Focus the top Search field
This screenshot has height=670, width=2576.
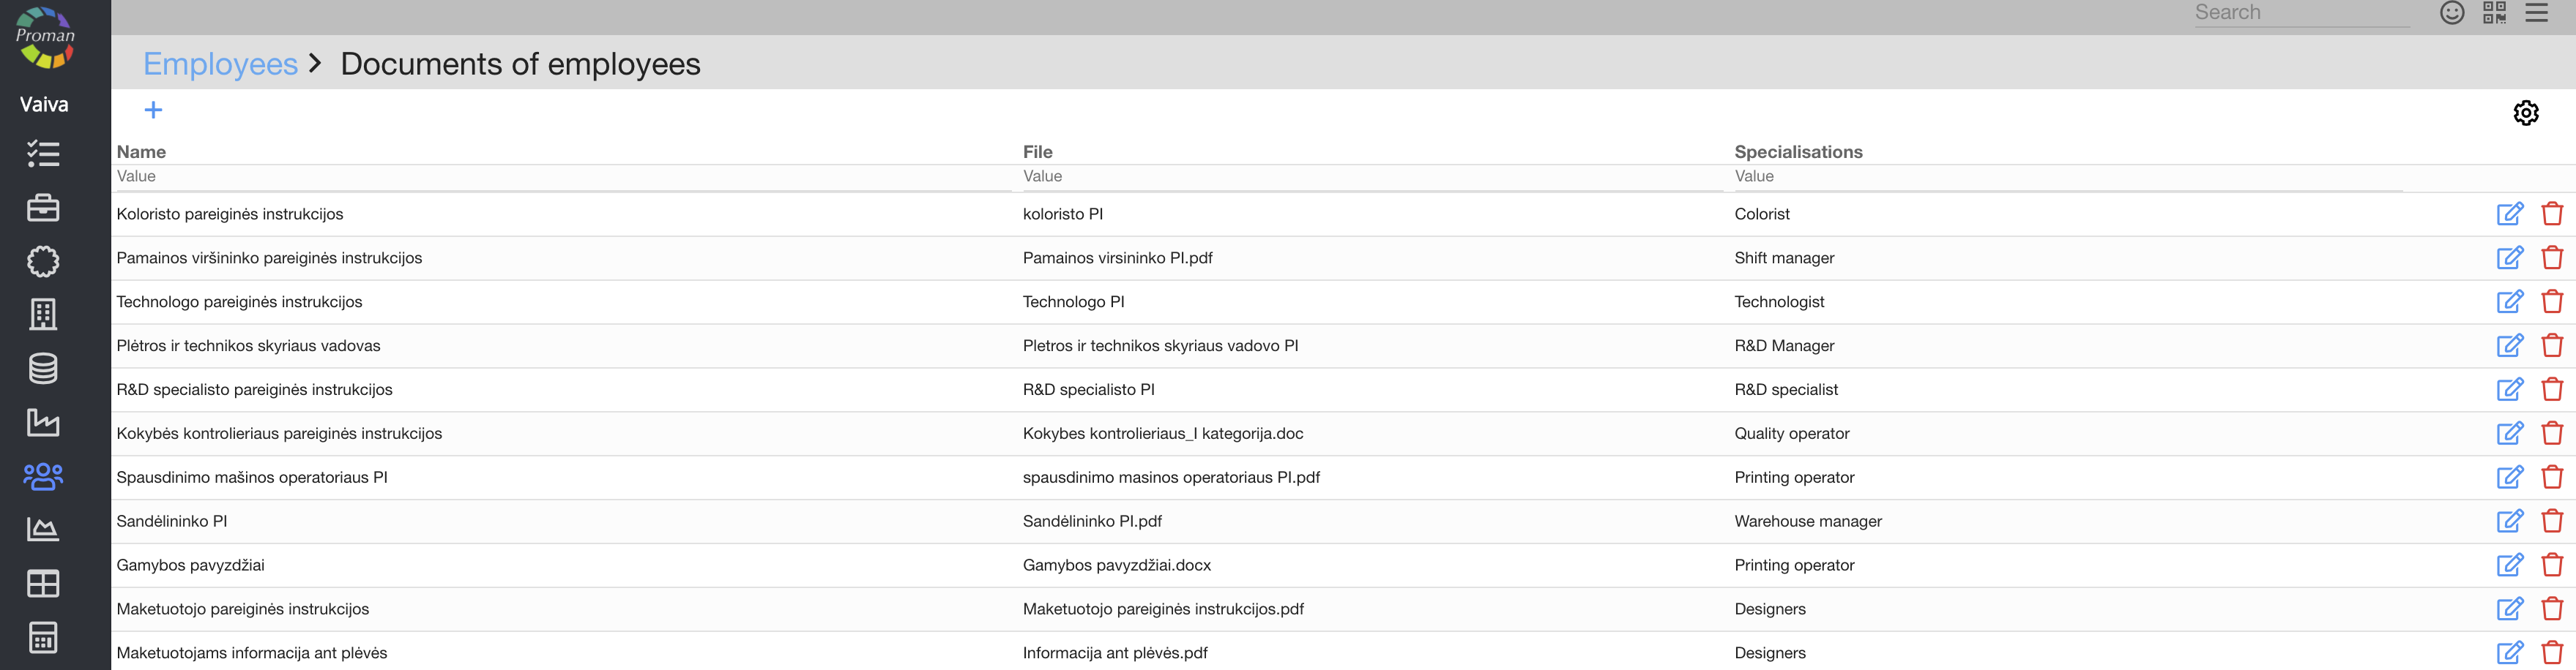[x=2300, y=13]
